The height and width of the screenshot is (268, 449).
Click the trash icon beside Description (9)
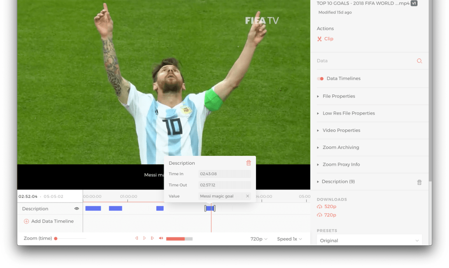pyautogui.click(x=419, y=182)
